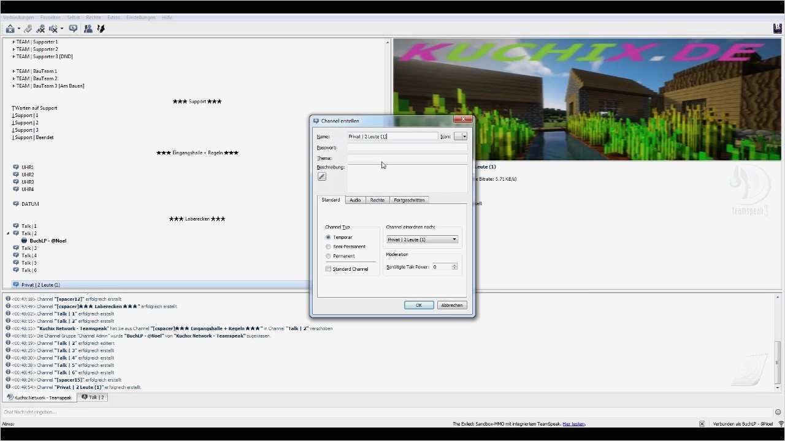Click the Beschreibung text area

pyautogui.click(x=407, y=179)
